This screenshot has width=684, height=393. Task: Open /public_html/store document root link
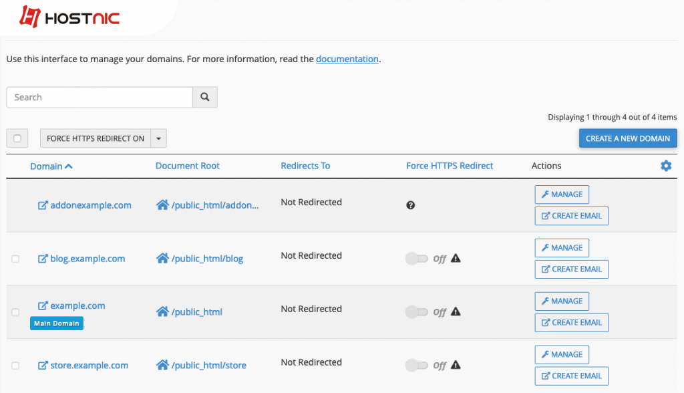[x=209, y=365]
